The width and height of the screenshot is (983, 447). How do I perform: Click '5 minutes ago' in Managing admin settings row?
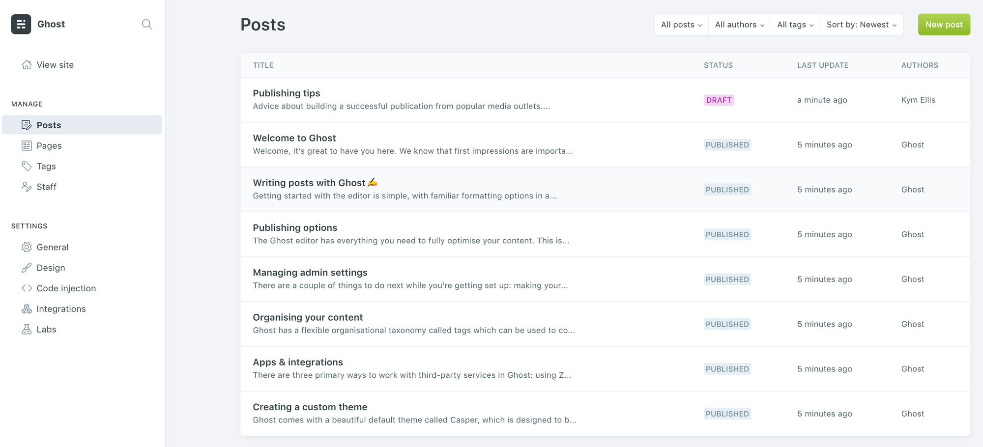pos(825,279)
